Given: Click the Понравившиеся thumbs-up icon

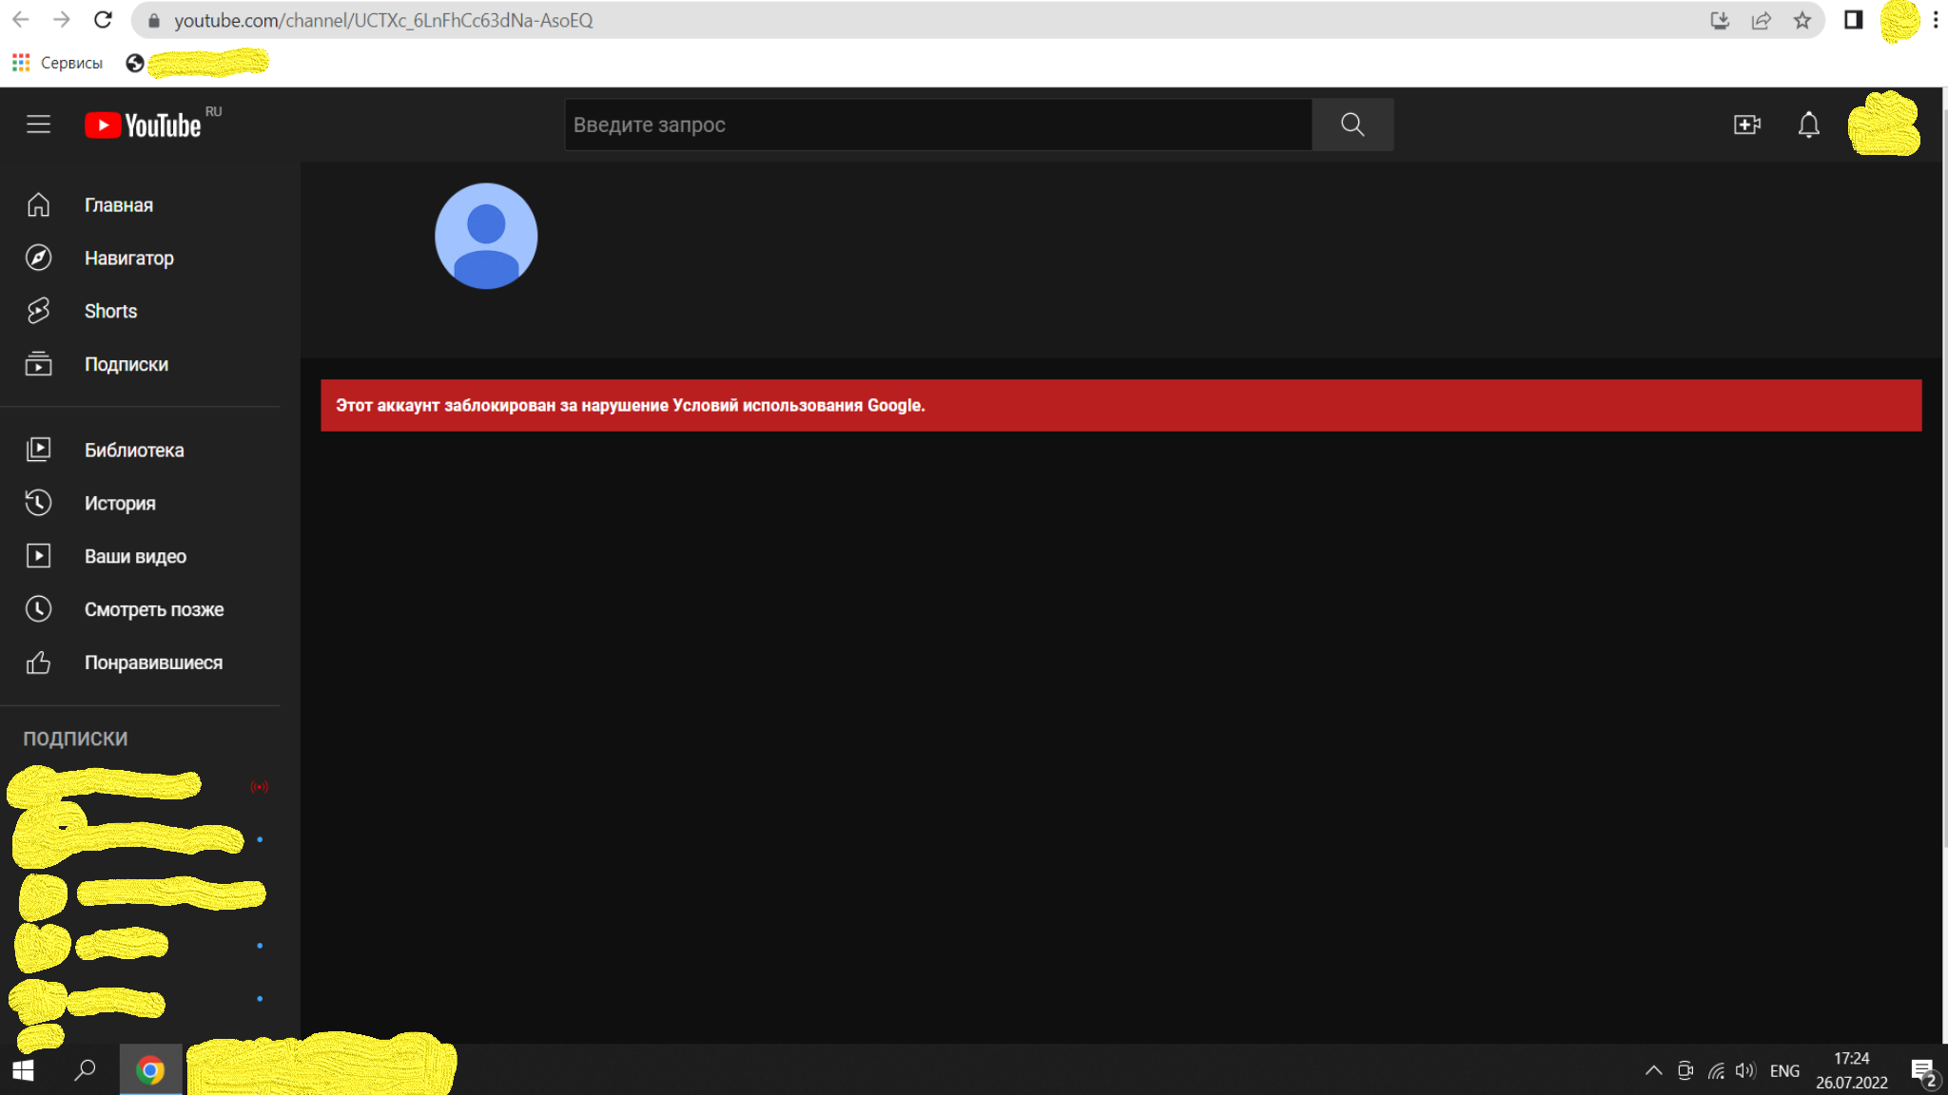Looking at the screenshot, I should (x=38, y=663).
